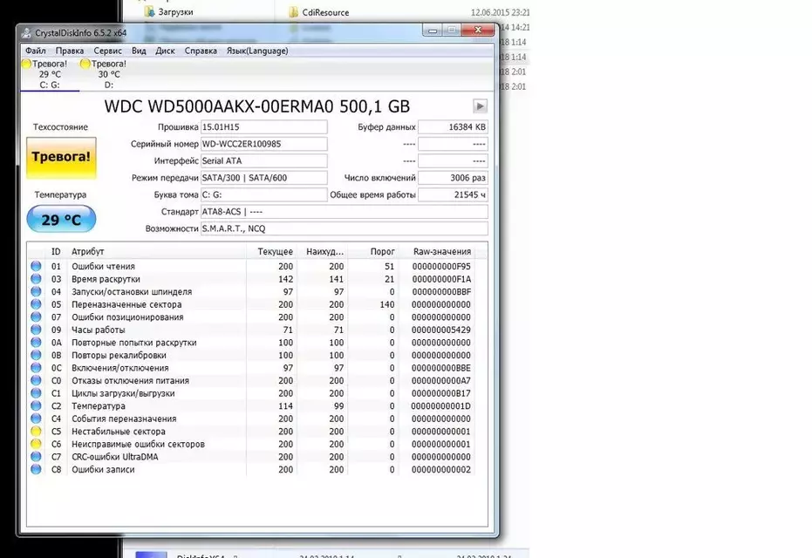Click status dot for Ошибки чтения row
This screenshot has width=812, height=558.
click(36, 266)
